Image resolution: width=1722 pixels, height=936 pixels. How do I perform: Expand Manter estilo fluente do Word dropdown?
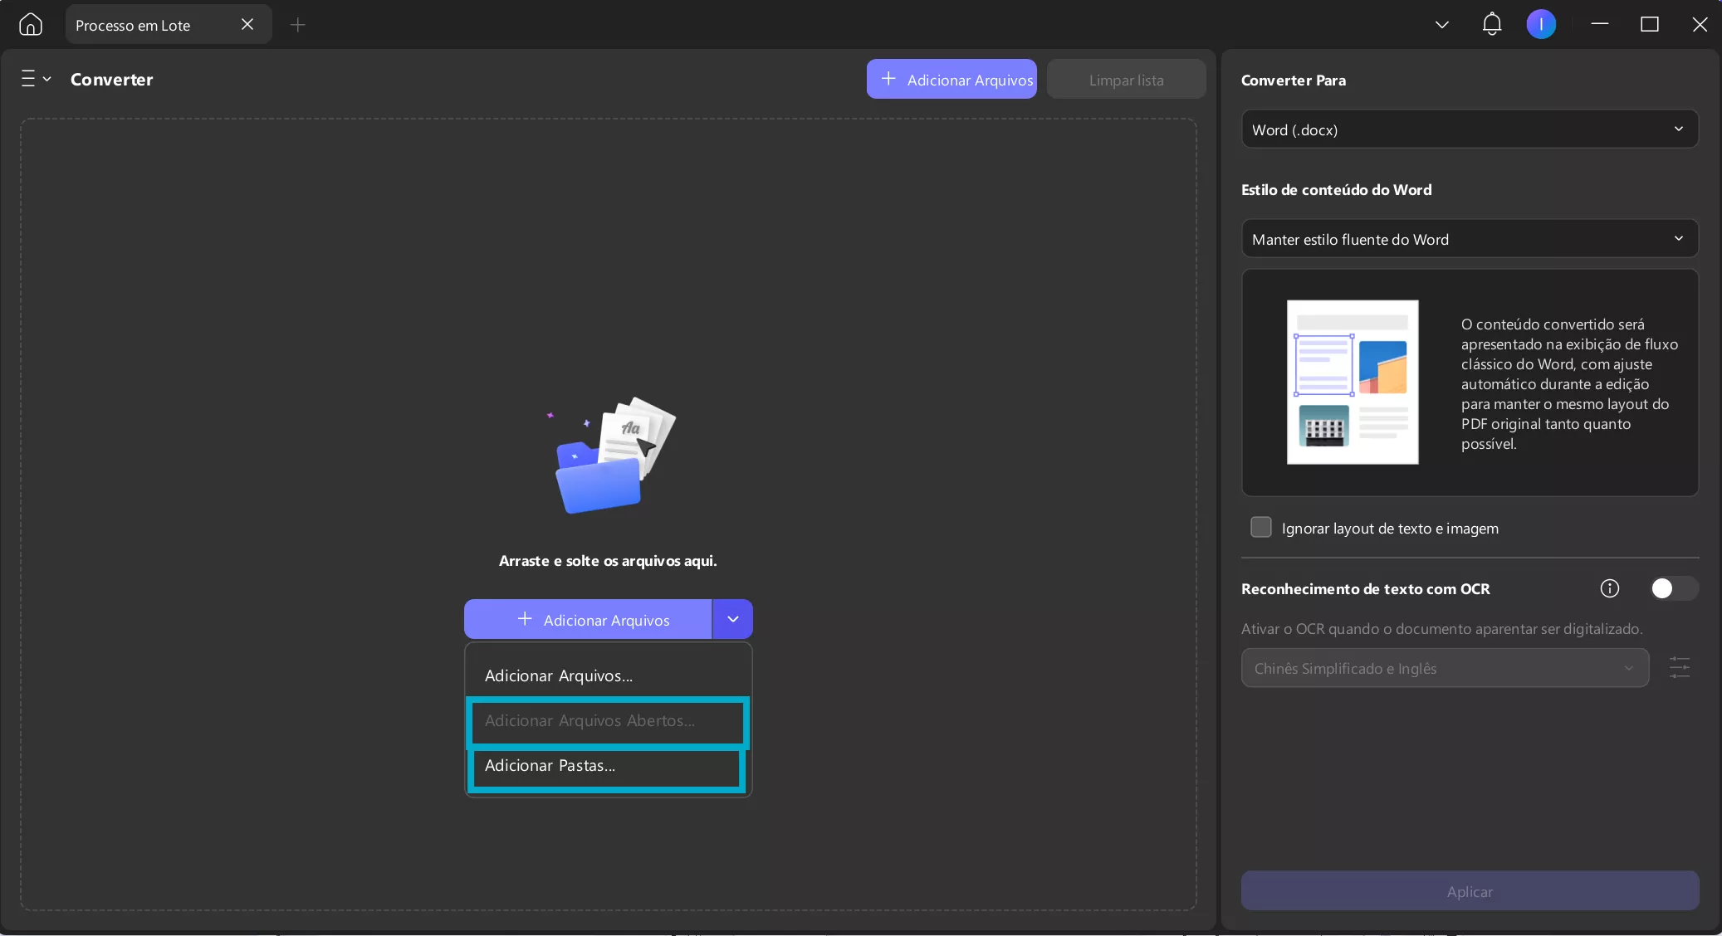pos(1469,239)
